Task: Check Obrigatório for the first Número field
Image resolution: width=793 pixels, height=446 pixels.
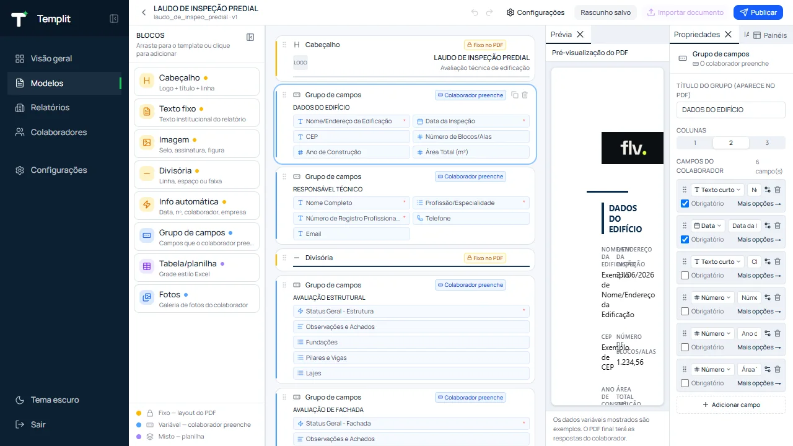Action: click(x=685, y=312)
